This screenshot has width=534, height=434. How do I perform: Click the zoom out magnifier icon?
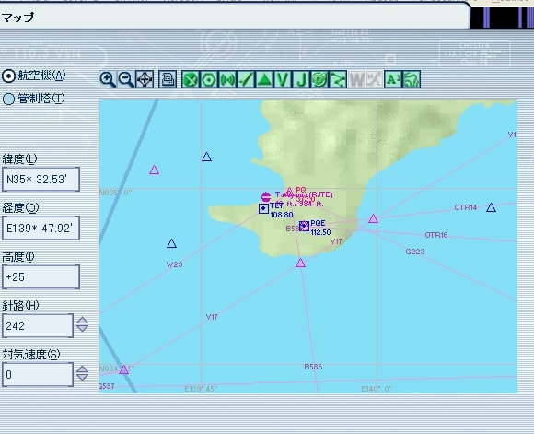126,79
